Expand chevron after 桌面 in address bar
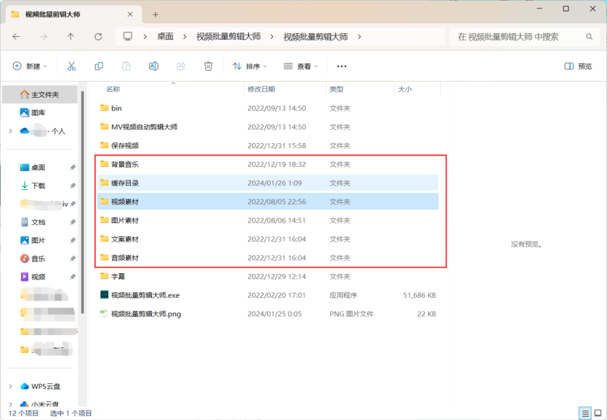 pyautogui.click(x=185, y=36)
